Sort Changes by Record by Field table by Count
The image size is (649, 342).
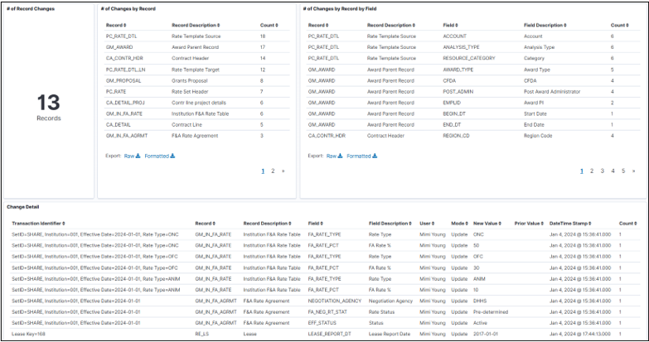coord(620,25)
